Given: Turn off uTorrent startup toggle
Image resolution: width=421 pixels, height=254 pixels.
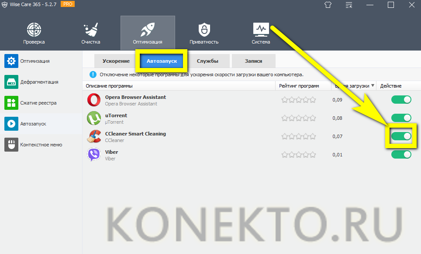Looking at the screenshot, I should coord(401,118).
